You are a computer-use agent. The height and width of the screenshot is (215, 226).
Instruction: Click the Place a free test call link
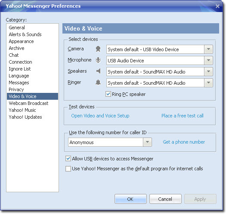click(x=183, y=116)
